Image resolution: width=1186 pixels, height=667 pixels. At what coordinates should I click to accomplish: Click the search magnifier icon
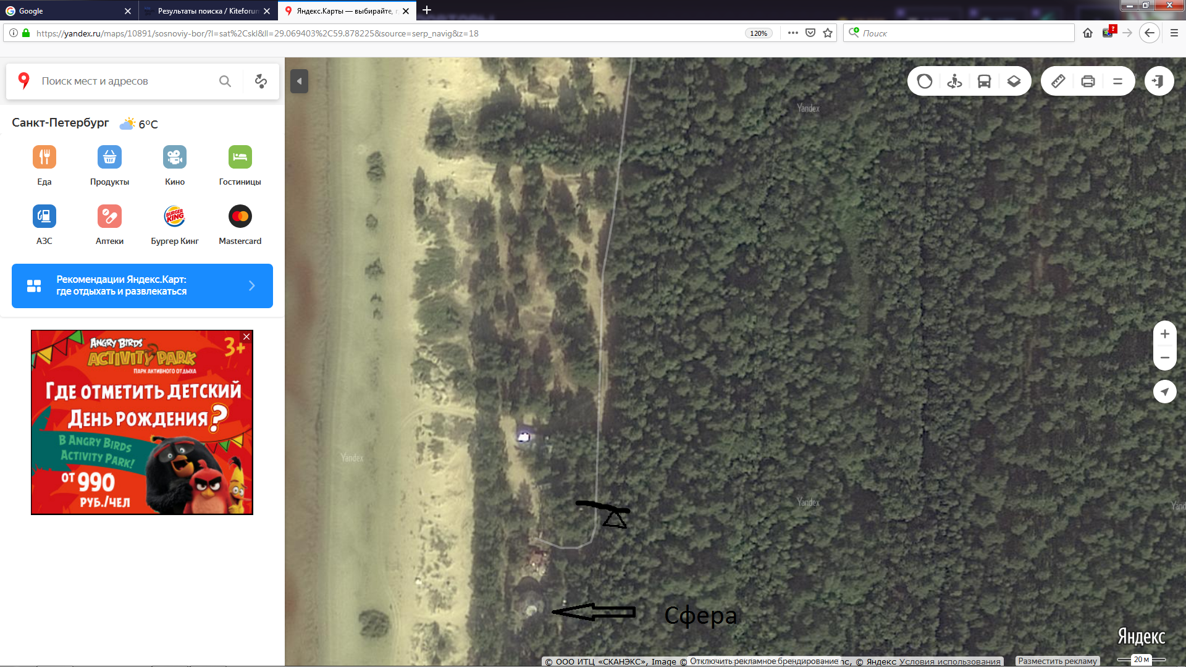pos(225,81)
